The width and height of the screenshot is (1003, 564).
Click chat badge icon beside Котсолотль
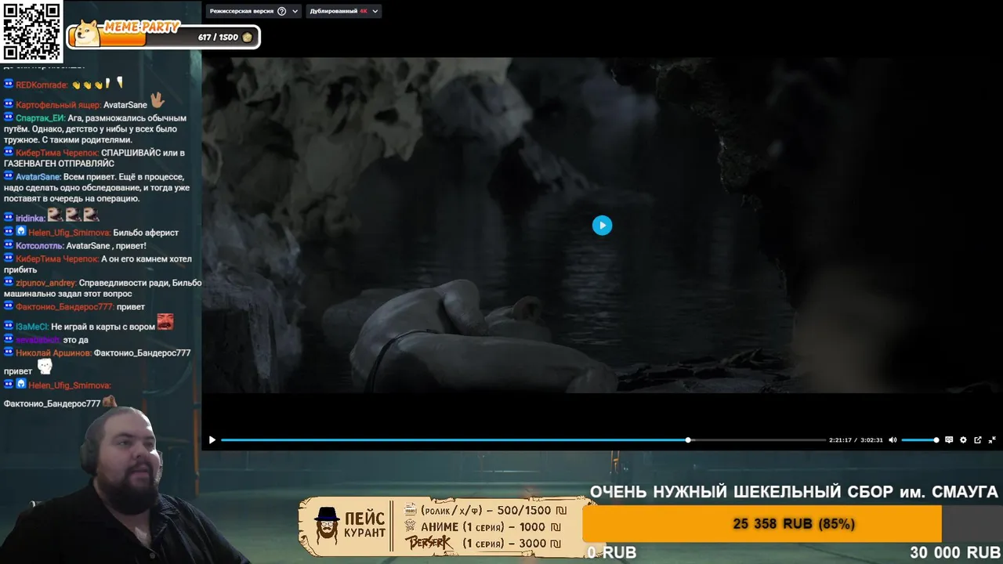9,245
